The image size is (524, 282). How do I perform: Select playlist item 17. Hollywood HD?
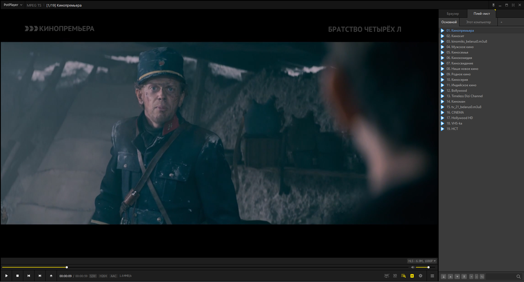(482, 118)
